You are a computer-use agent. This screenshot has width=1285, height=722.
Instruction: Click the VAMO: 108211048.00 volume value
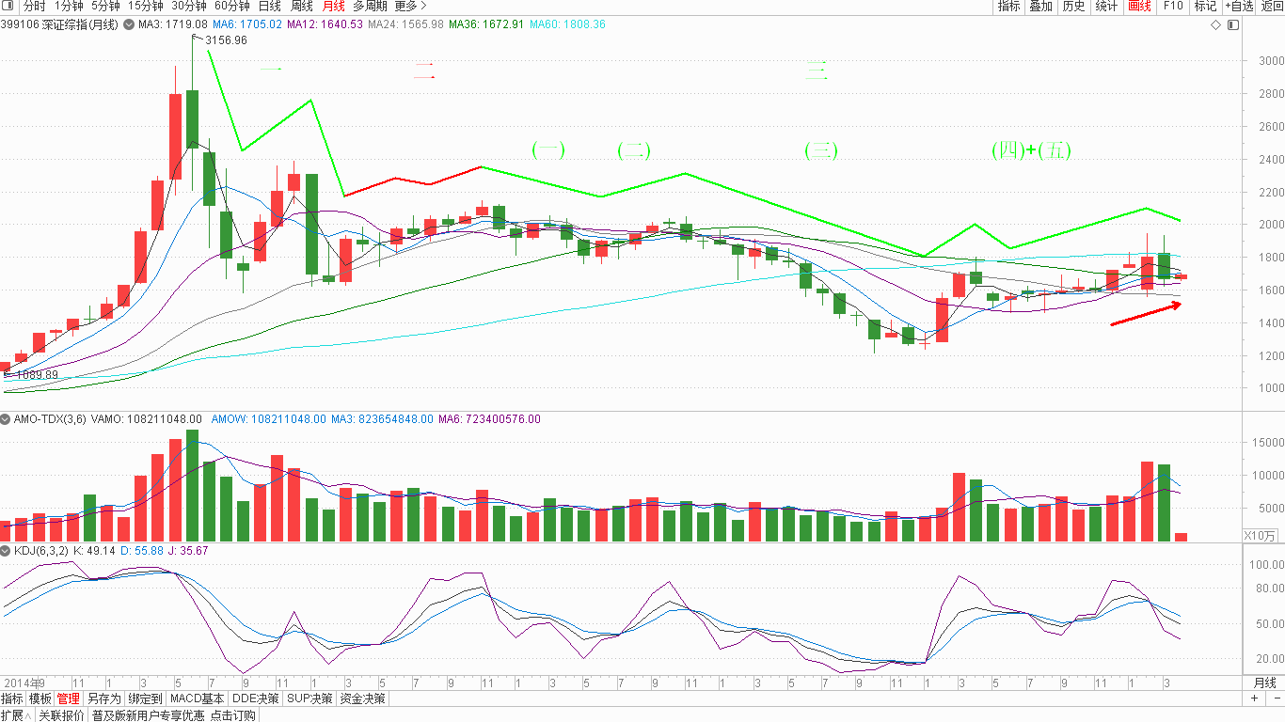[147, 419]
